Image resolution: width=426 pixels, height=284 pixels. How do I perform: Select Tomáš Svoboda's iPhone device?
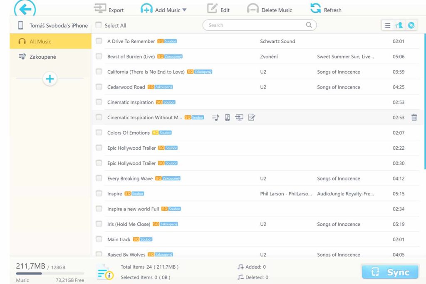point(50,25)
